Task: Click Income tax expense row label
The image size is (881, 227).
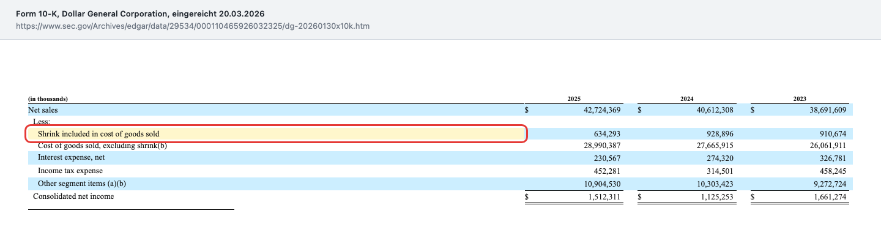Action: [70, 171]
